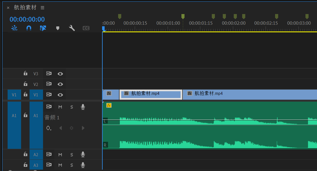Toggle A2 track targeting button
The image size is (317, 171).
[36, 155]
